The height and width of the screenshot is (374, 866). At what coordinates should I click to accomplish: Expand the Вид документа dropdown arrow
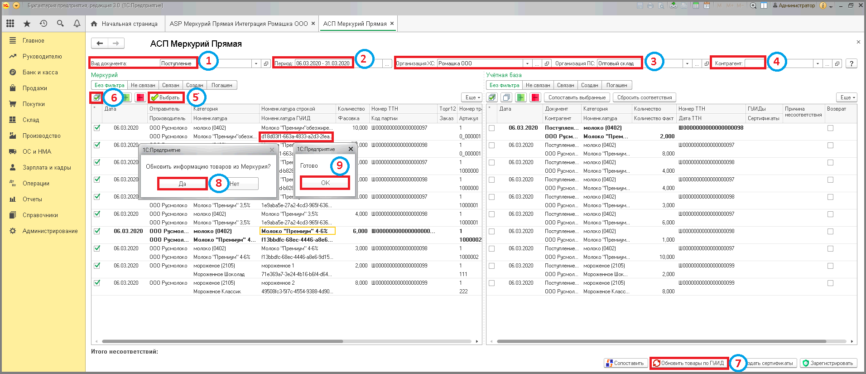point(256,63)
